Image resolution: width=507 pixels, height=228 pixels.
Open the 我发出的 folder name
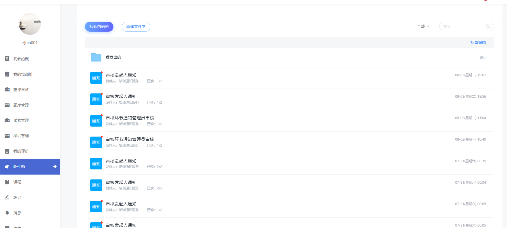(113, 57)
